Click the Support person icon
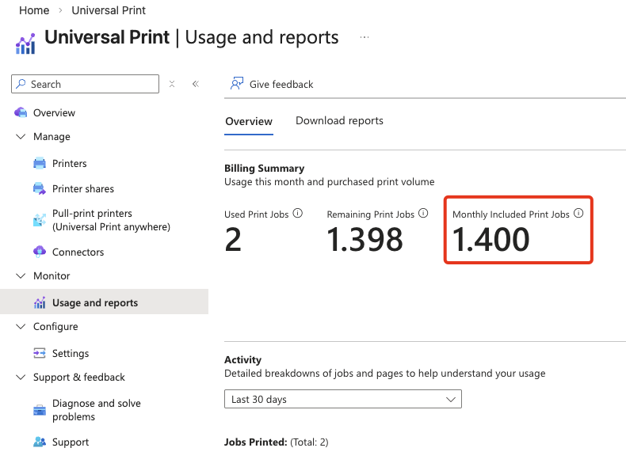The image size is (626, 463). pyautogui.click(x=40, y=442)
